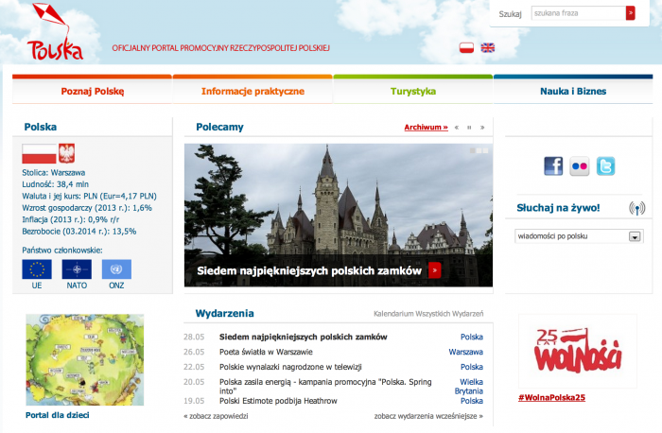Image resolution: width=662 pixels, height=433 pixels.
Task: Open the children's portal map thumbnail
Action: coord(85,360)
